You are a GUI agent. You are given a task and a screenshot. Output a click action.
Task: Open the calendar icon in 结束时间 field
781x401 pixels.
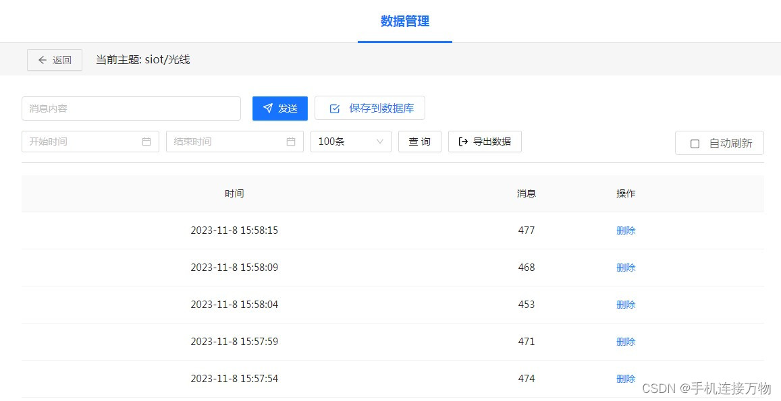pyautogui.click(x=291, y=142)
